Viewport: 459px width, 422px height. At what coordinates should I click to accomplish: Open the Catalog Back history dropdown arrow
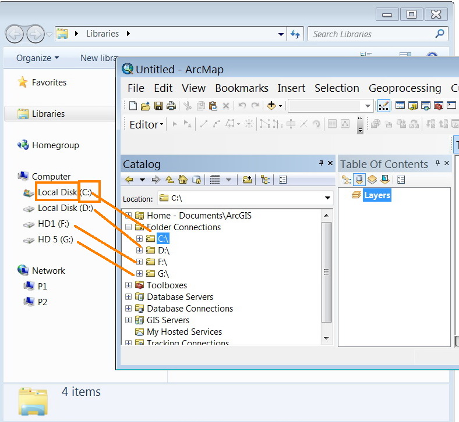tap(142, 180)
